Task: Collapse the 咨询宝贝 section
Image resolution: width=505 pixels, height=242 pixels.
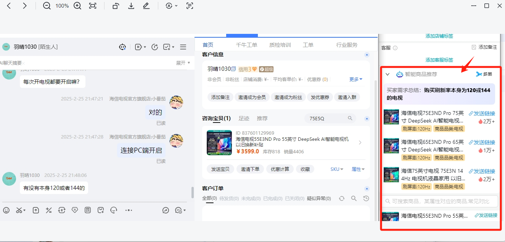Action: [367, 119]
